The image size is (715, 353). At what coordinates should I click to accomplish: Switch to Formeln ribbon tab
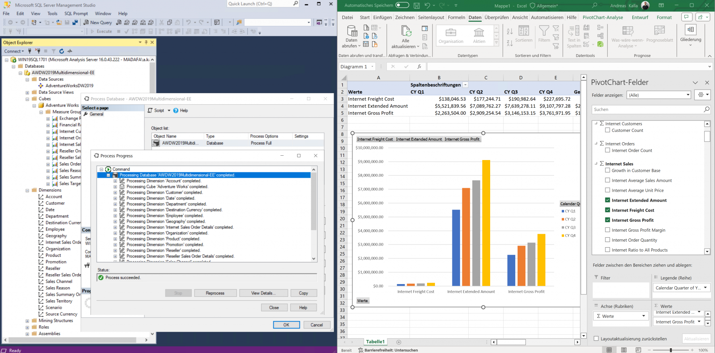[456, 17]
